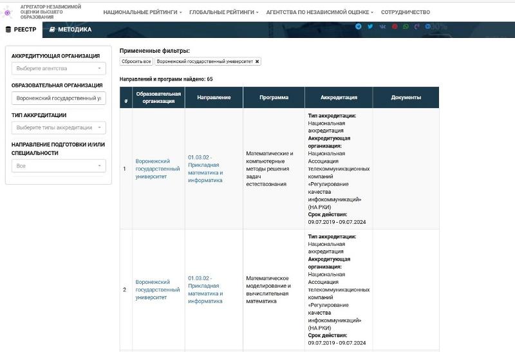The image size is (515, 352).
Task: Click the site logo icon
Action: pyautogui.click(x=8, y=12)
